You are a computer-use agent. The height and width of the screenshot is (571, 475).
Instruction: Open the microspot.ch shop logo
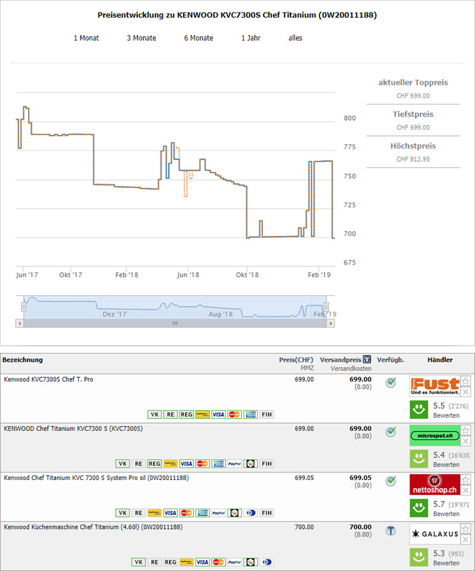click(x=435, y=436)
